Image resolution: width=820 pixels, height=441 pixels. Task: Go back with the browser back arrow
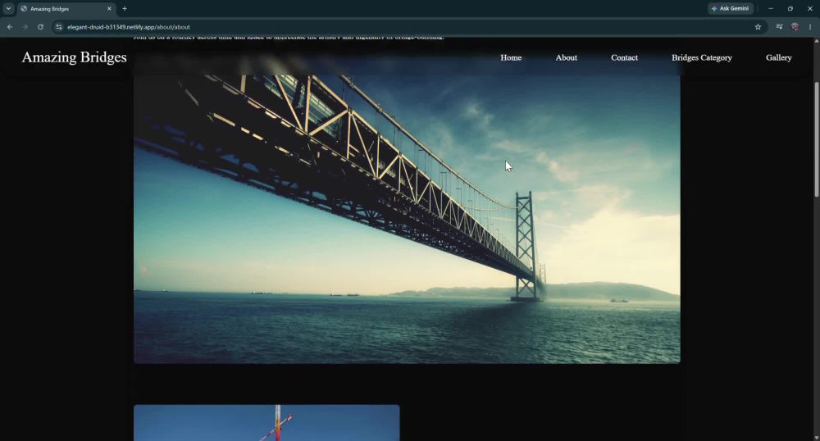[9, 27]
